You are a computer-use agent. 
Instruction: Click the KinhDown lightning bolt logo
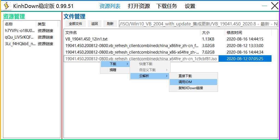point(7,6)
